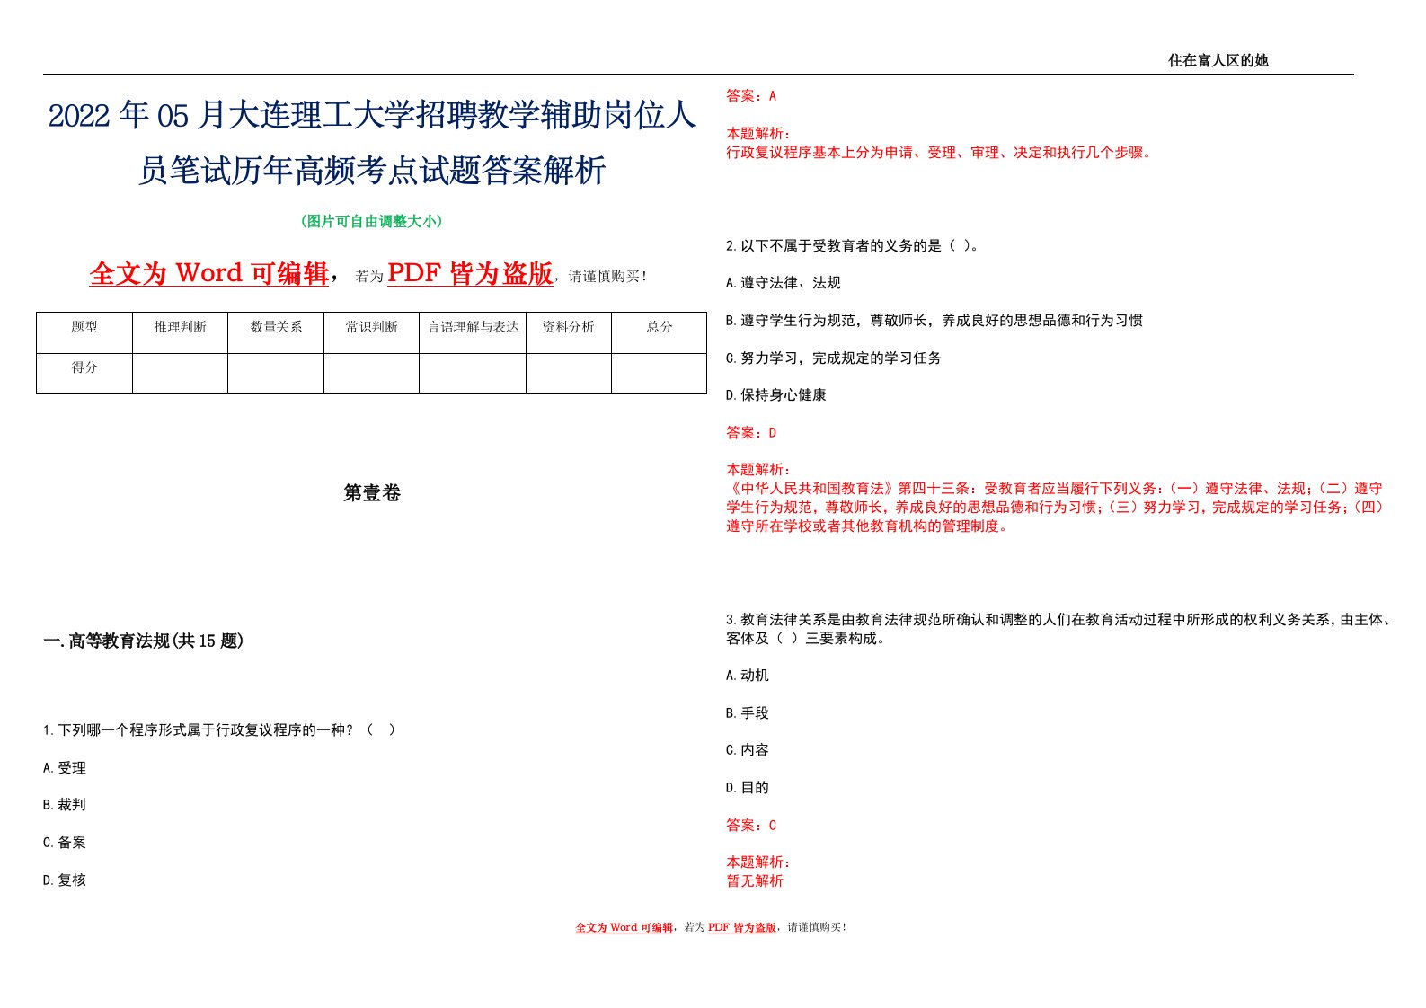The width and height of the screenshot is (1426, 1008).
Task: Click the red 答案:C line
Action: [751, 826]
